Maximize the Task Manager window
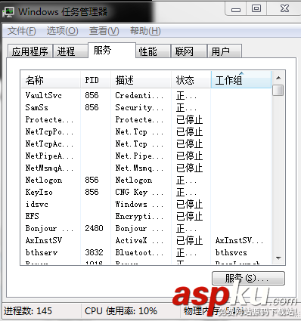 (256, 9)
